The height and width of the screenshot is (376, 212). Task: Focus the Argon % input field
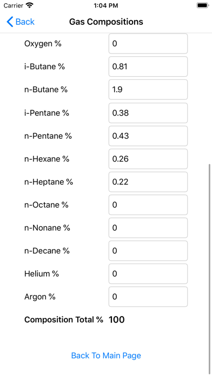(148, 297)
